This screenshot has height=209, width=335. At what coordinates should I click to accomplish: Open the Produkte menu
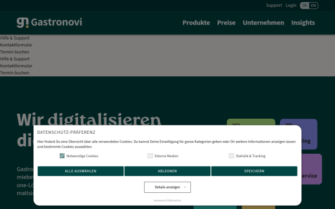[x=196, y=23]
